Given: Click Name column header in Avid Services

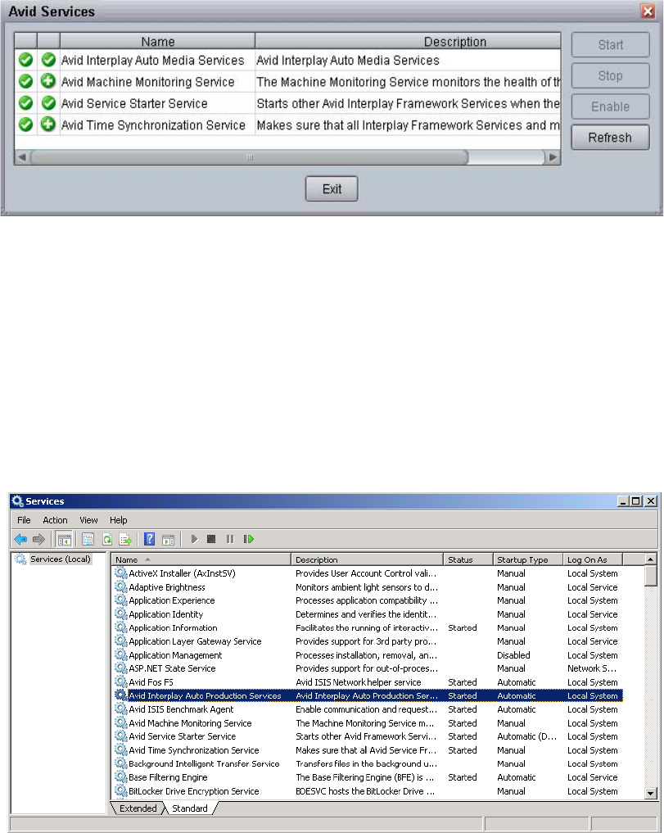Looking at the screenshot, I should coord(158,41).
